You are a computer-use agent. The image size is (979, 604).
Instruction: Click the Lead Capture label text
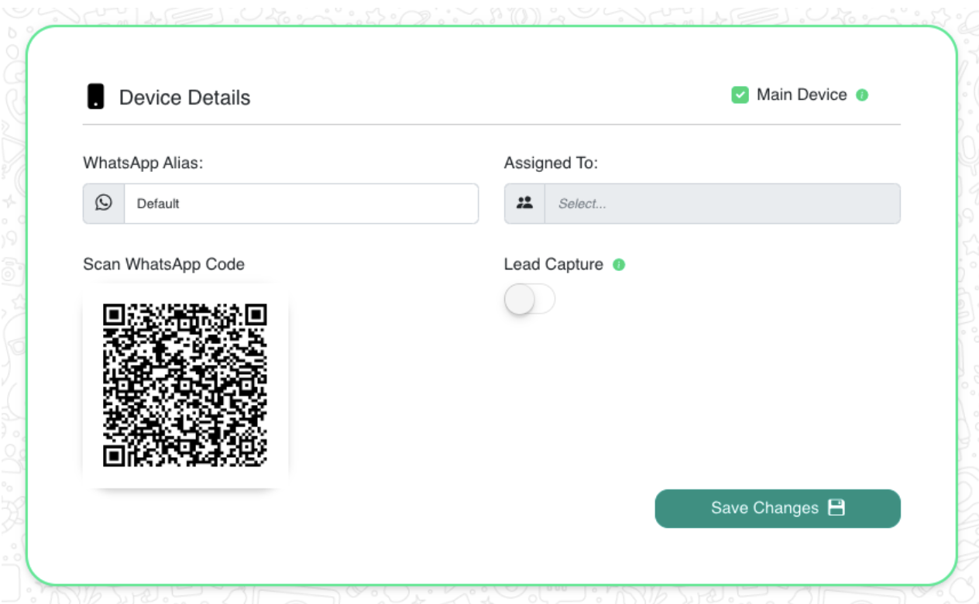(553, 265)
